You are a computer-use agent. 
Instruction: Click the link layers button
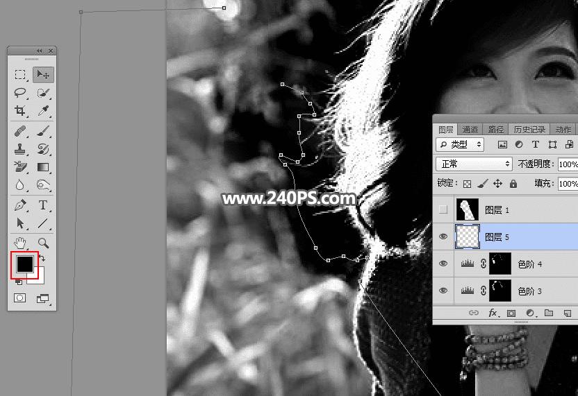473,313
